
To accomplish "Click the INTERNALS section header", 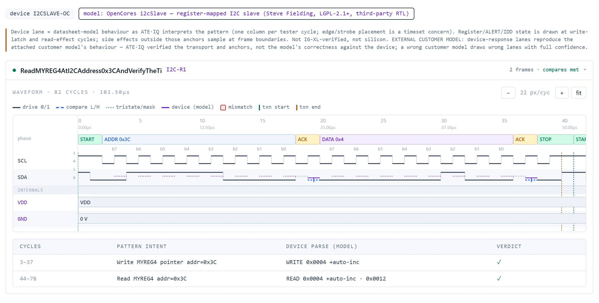I will [x=30, y=190].
